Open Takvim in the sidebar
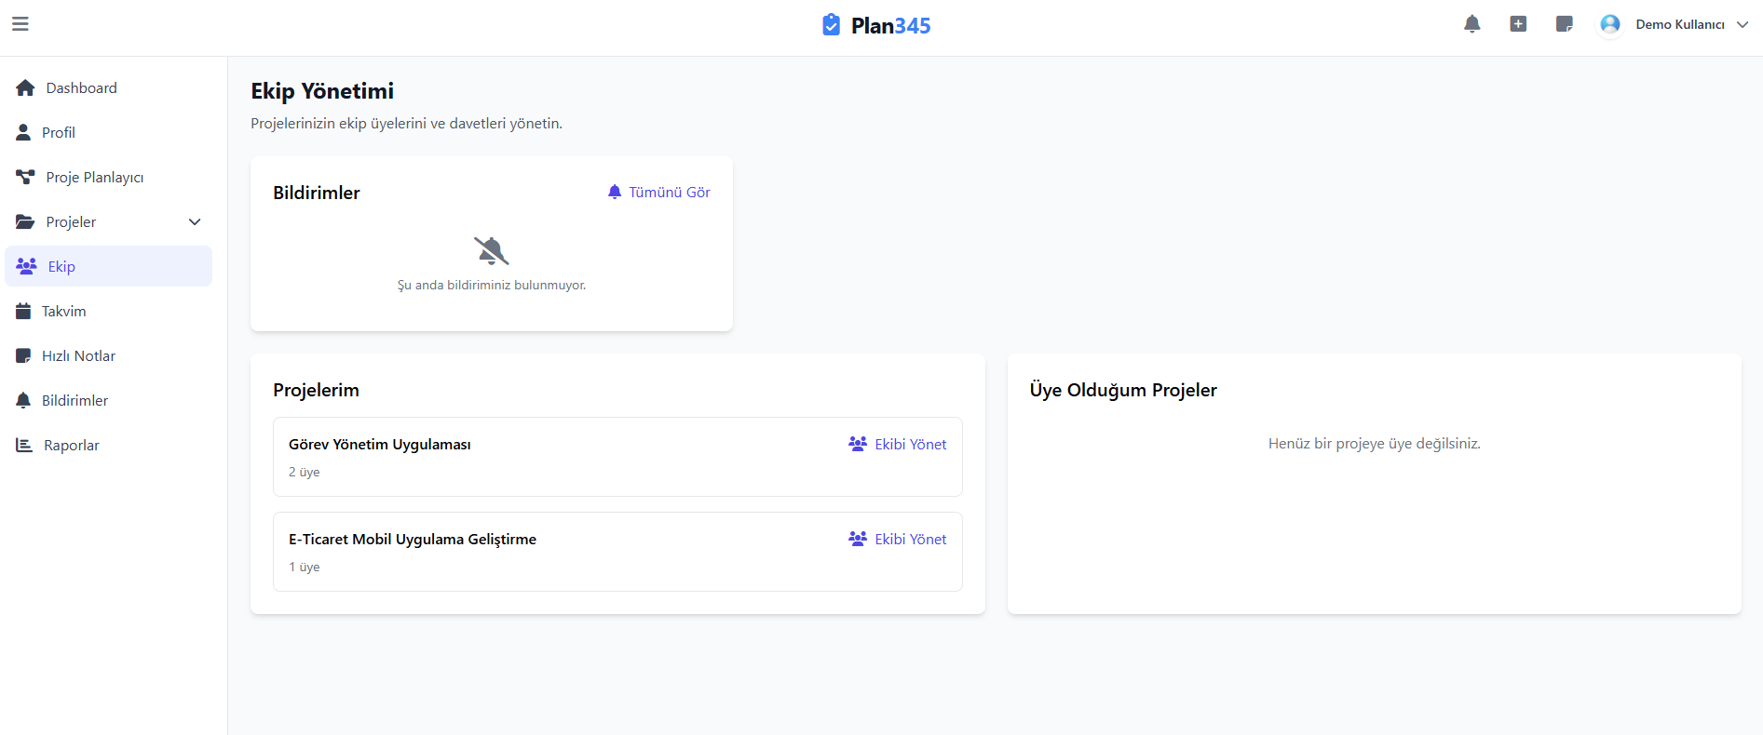 pyautogui.click(x=63, y=311)
